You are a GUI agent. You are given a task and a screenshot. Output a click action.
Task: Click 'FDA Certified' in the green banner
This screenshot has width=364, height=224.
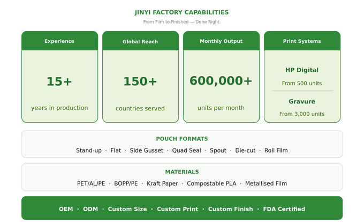284,209
